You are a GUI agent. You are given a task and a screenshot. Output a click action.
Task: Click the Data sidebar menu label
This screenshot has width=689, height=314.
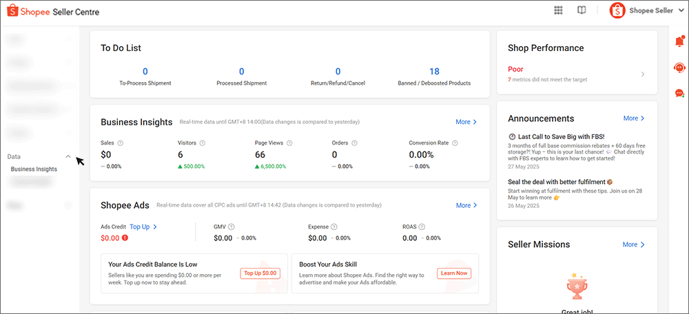point(14,156)
